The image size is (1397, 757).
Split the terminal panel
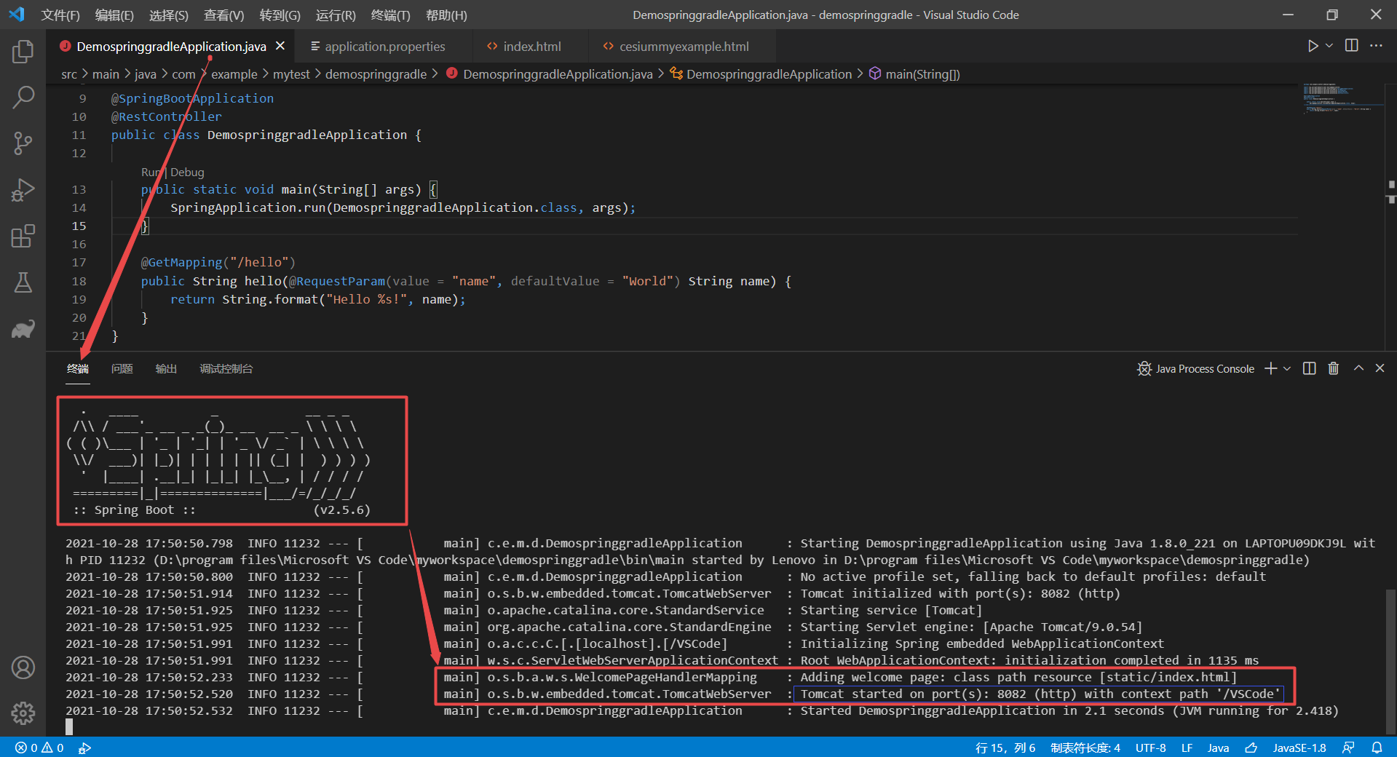(1310, 369)
